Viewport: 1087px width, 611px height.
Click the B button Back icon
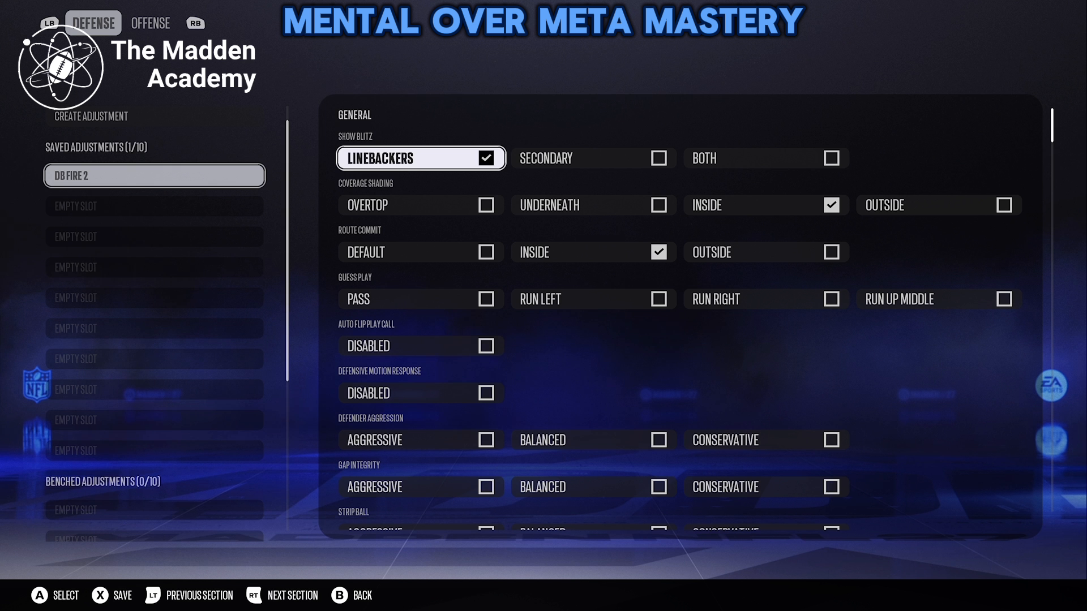340,595
